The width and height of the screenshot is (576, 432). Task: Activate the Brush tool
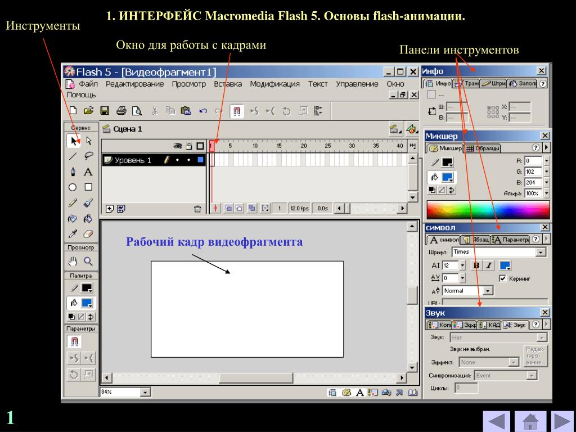tap(88, 202)
